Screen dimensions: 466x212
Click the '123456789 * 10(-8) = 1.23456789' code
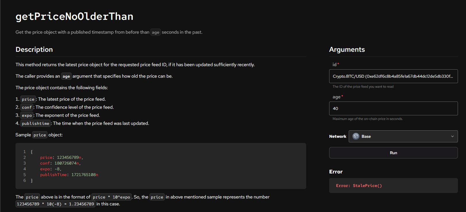(x=55, y=204)
